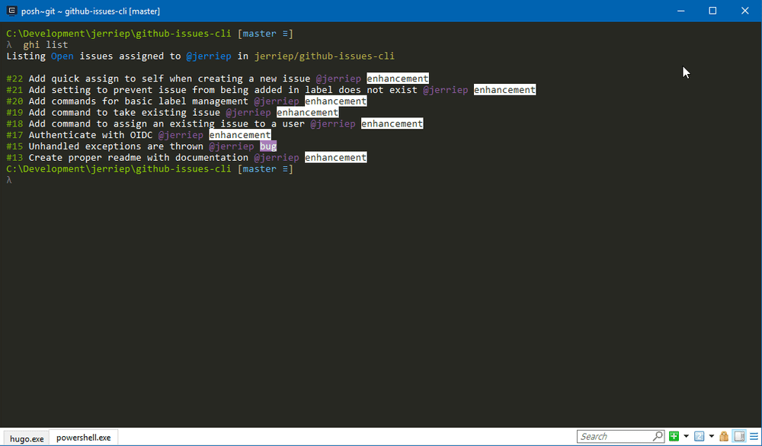Click the enhancement label on issue #22
Screen dimensions: 762x446
398,79
